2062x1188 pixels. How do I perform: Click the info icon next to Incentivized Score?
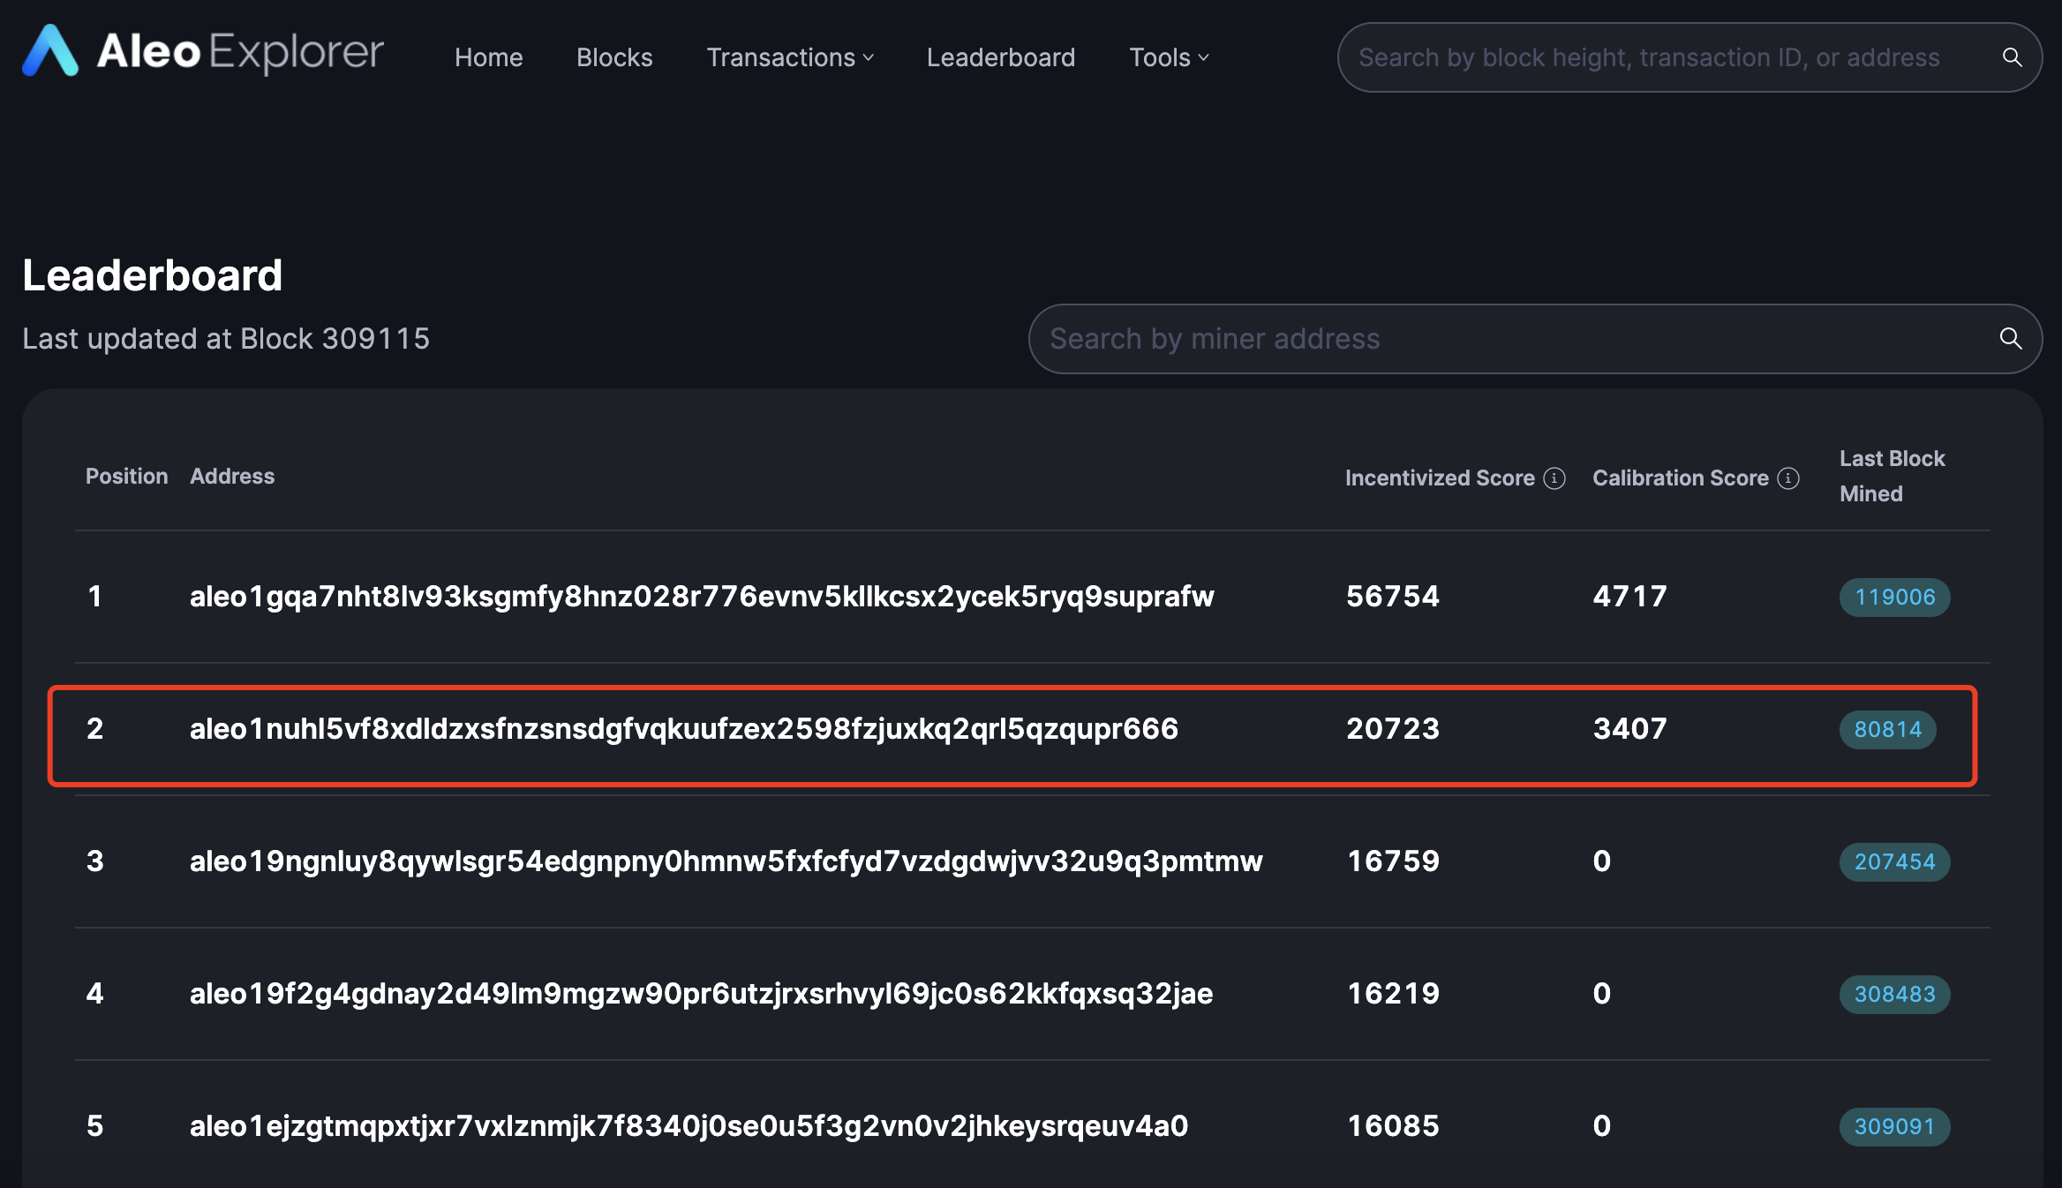pos(1554,477)
